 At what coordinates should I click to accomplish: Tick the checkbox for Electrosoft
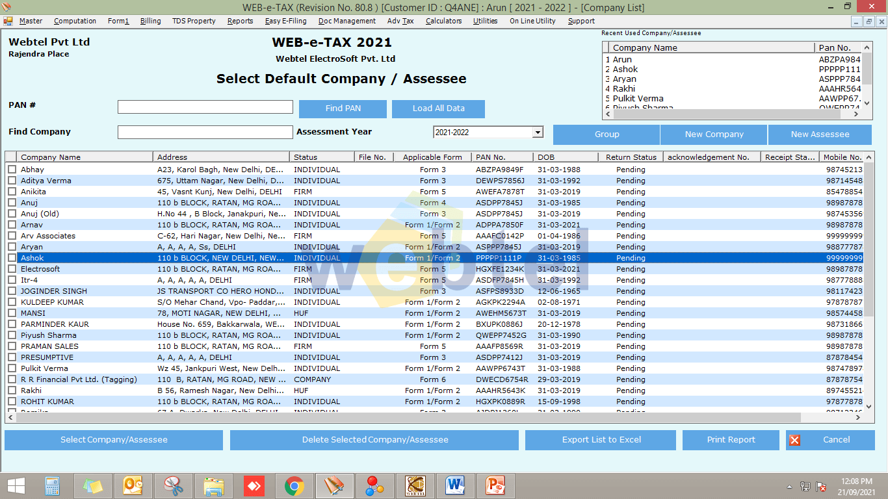pyautogui.click(x=12, y=269)
